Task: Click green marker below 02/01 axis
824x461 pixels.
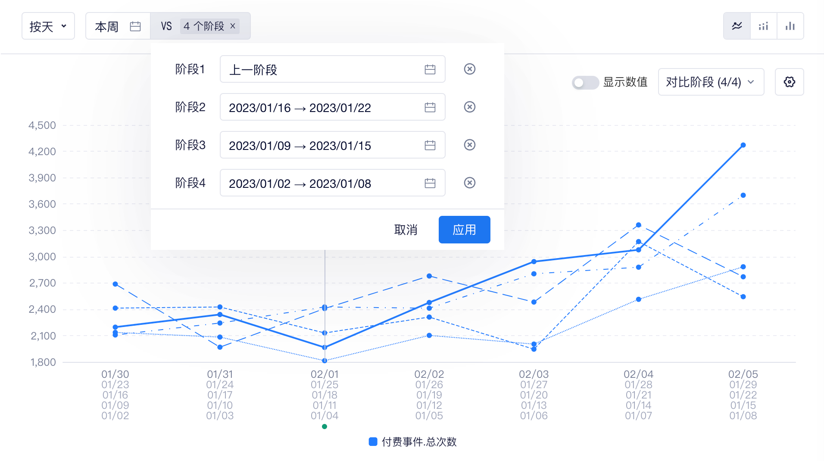Action: pos(325,427)
